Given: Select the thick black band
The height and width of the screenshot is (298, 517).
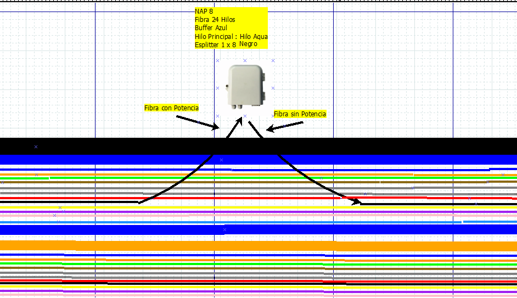Looking at the screenshot, I should pos(110,146).
